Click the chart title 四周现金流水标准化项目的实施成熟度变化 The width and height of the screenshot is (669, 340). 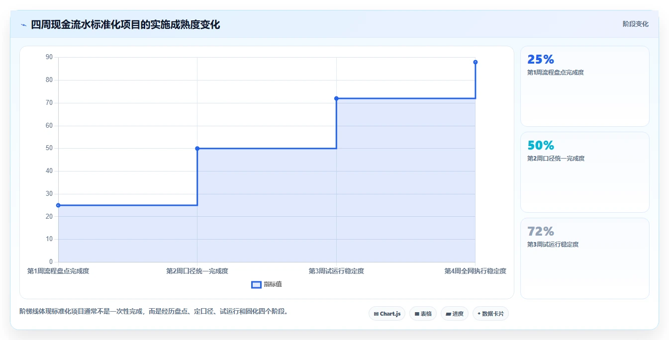125,24
